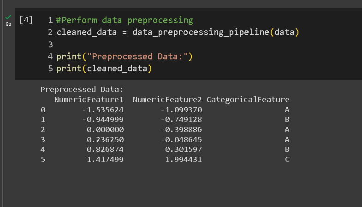The image size is (362, 207).
Task: Click the green checkmark execution status icon
Action: point(8,17)
